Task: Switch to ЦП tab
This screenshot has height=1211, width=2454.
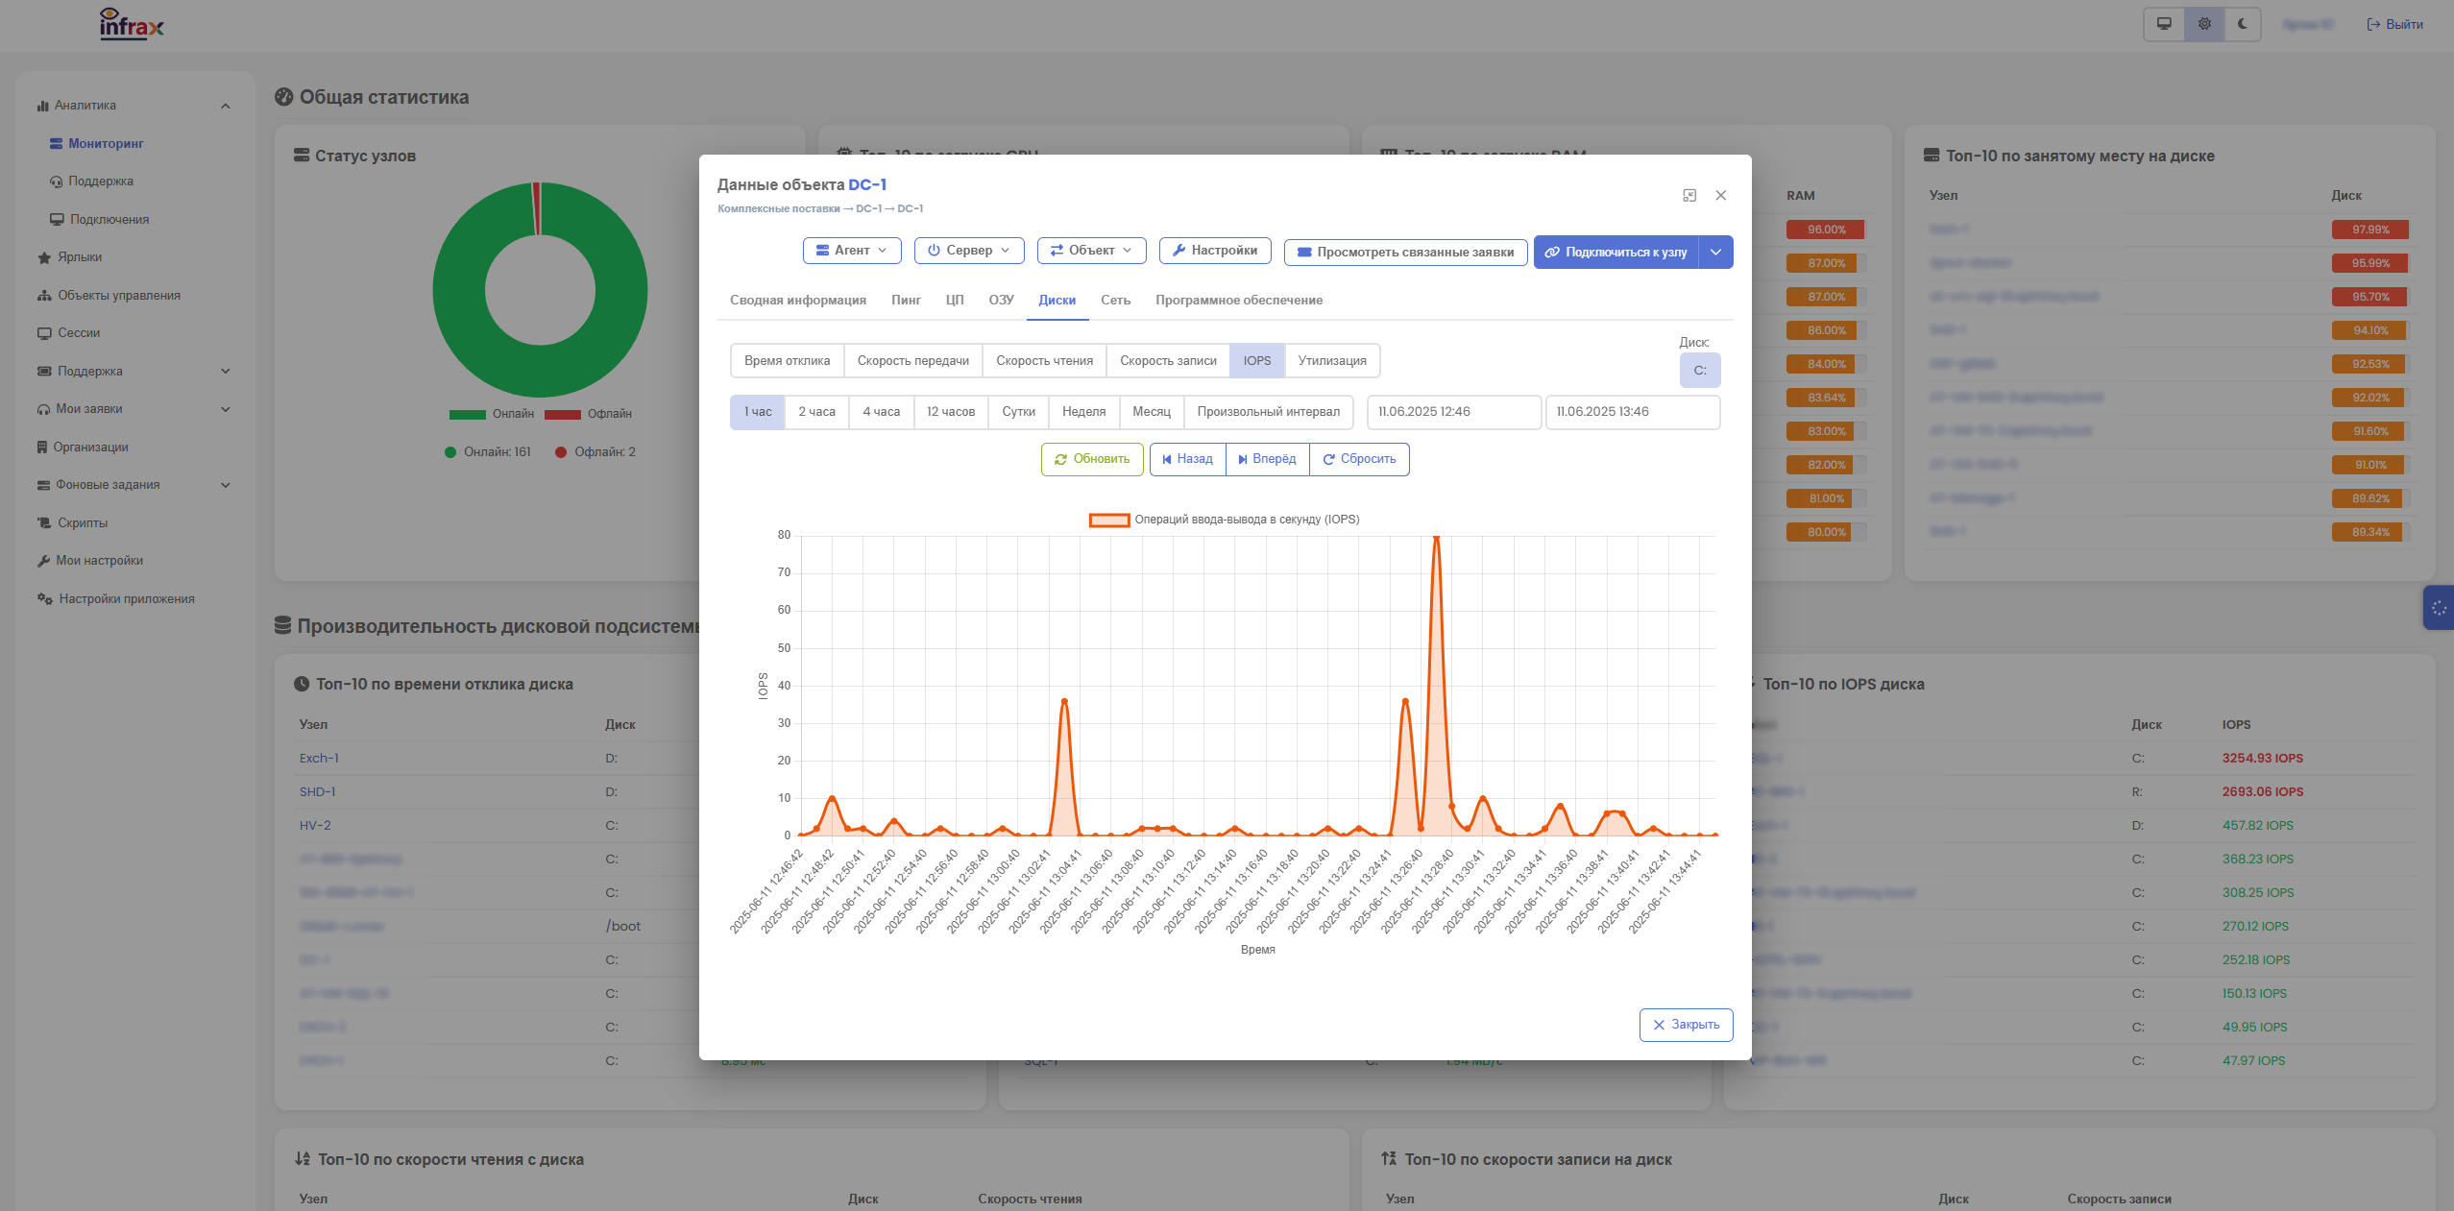Action: point(955,301)
